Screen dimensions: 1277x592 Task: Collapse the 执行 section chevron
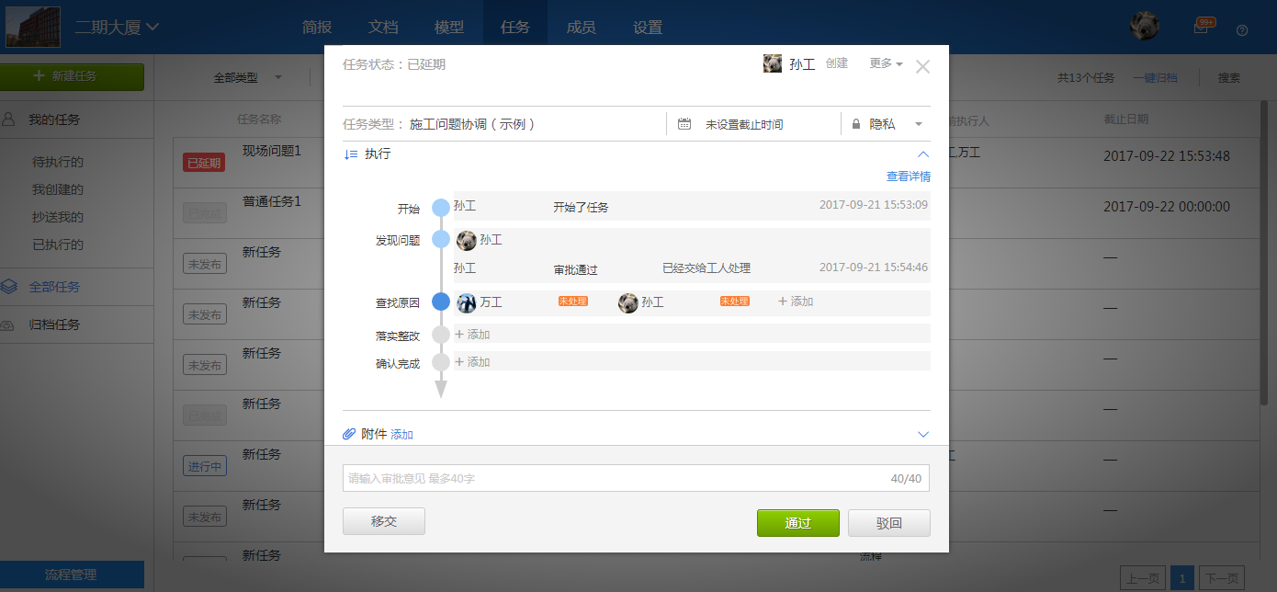923,154
